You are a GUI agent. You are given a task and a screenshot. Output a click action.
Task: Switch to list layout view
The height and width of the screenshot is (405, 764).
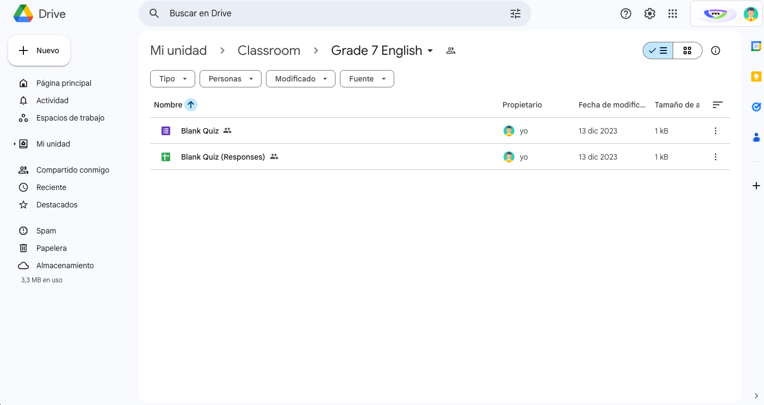click(658, 50)
